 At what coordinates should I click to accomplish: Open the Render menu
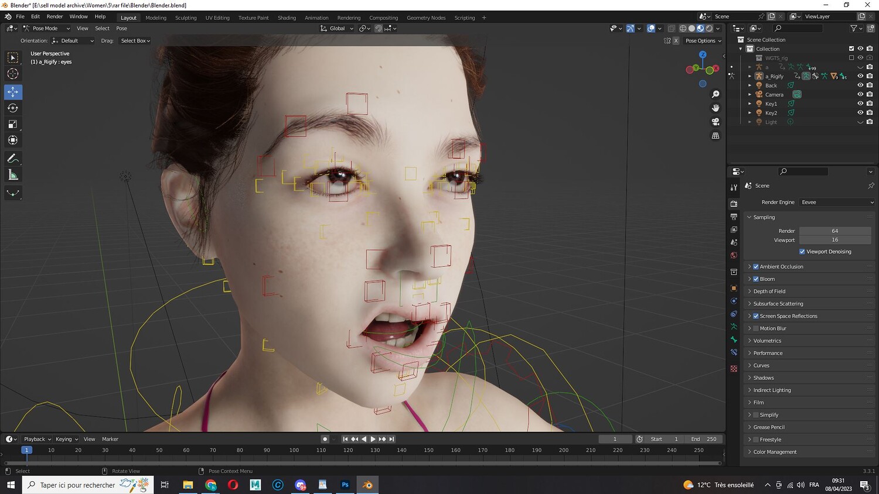pos(54,16)
